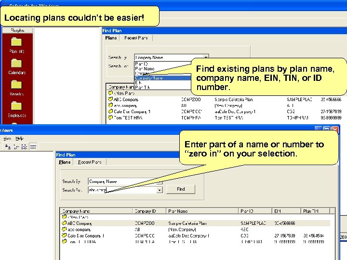
Task: Select the Recent Plans tab in the back window
Action: coord(136,38)
